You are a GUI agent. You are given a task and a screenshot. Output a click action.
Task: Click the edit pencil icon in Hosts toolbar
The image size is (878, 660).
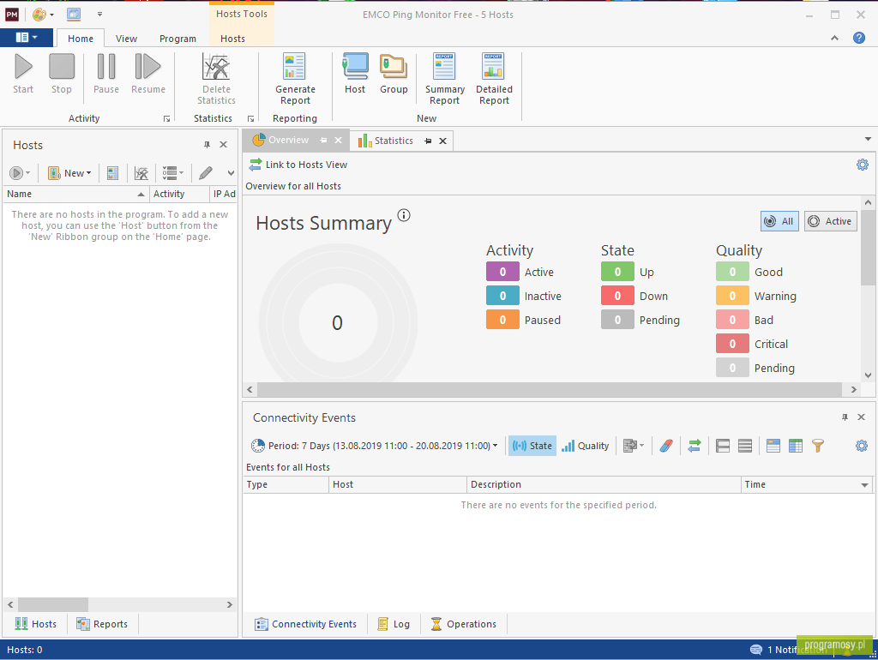206,173
